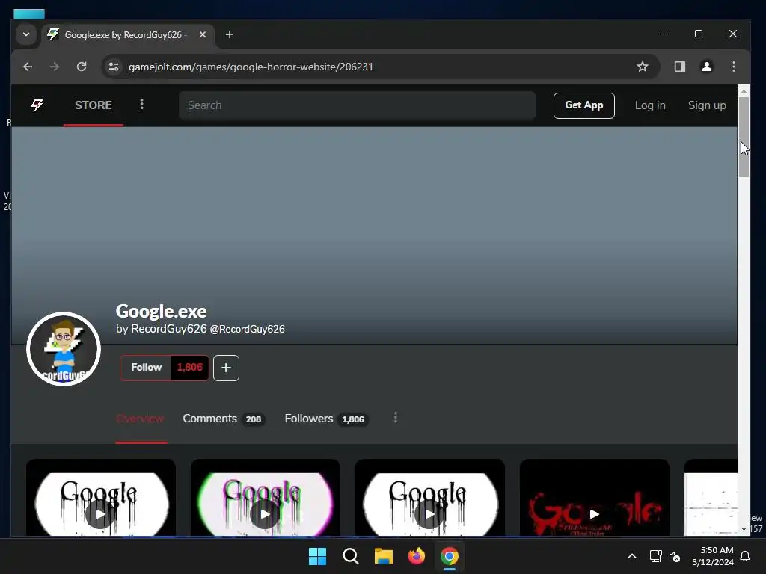
Task: Open the clock and date flyout
Action: tap(713, 556)
